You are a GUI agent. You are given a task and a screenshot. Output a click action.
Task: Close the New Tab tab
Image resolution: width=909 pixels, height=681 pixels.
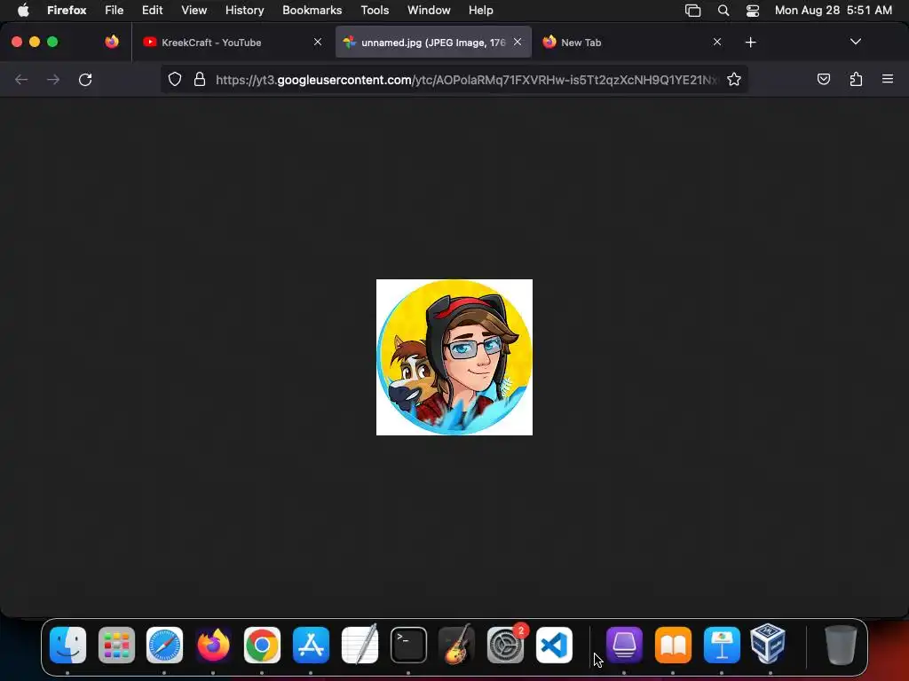pos(717,42)
